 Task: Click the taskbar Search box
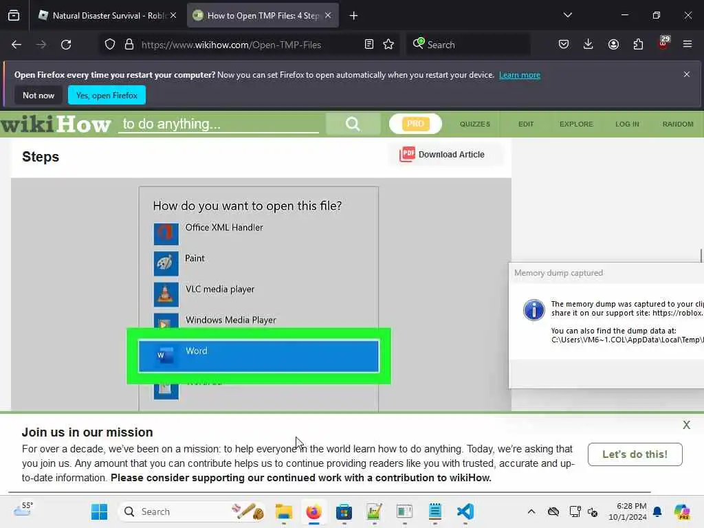192,511
